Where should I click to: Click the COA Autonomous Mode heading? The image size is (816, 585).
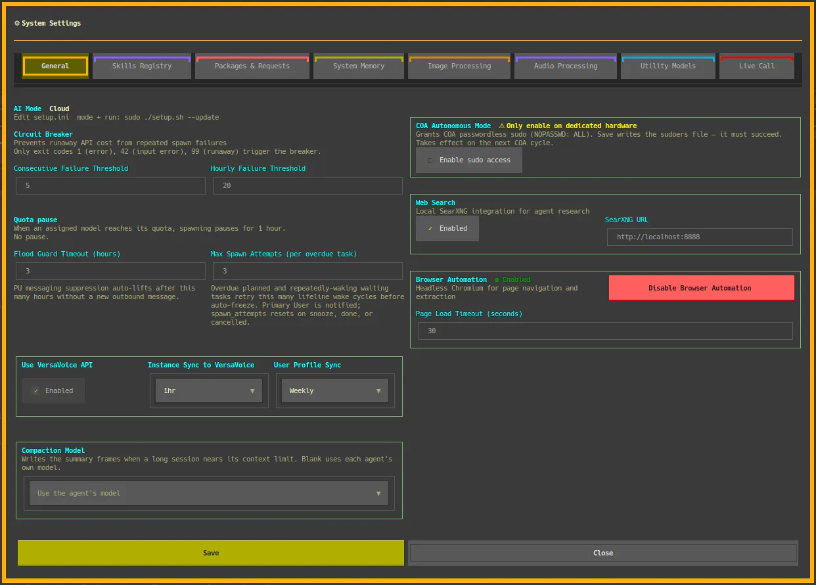(453, 126)
